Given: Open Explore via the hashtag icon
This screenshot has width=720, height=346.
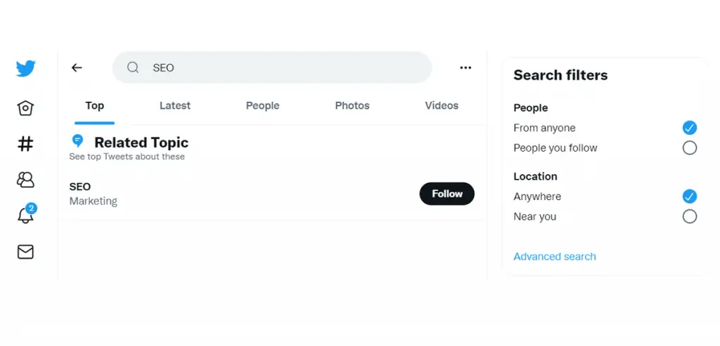Looking at the screenshot, I should tap(25, 144).
